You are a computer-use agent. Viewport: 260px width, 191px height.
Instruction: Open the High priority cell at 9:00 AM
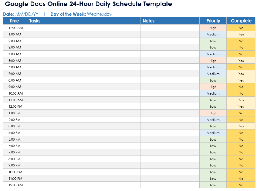coord(213,87)
